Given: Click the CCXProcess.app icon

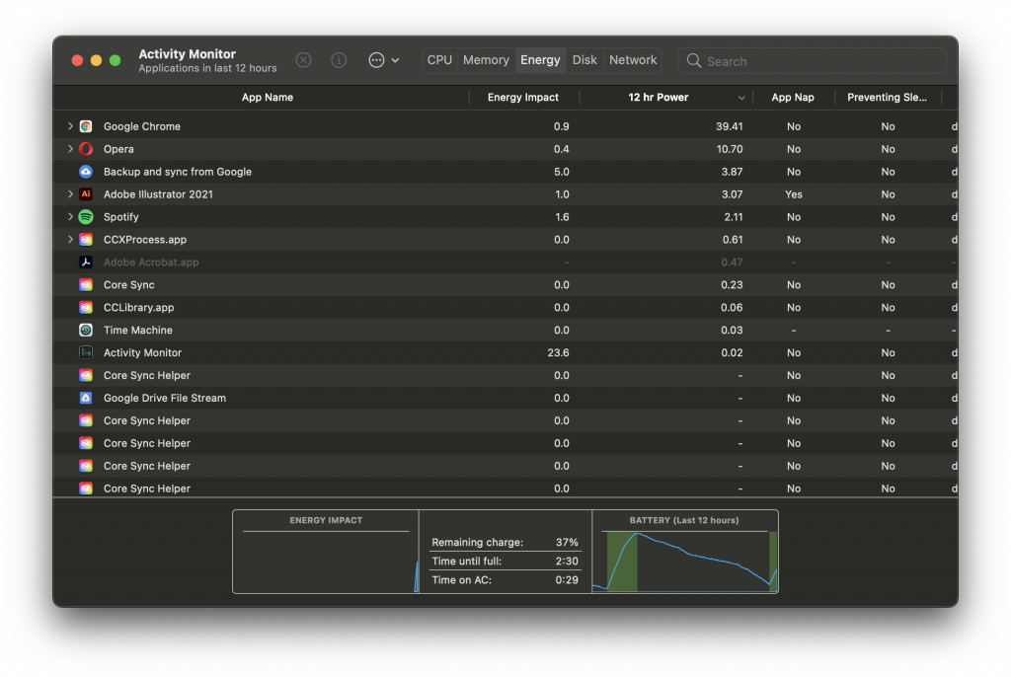Looking at the screenshot, I should click(86, 239).
